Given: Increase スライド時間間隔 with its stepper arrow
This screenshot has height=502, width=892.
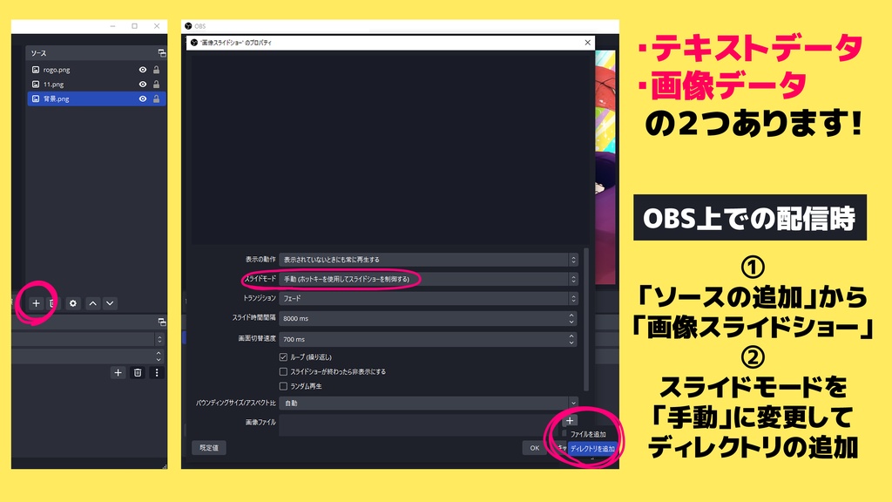Looking at the screenshot, I should (x=571, y=315).
